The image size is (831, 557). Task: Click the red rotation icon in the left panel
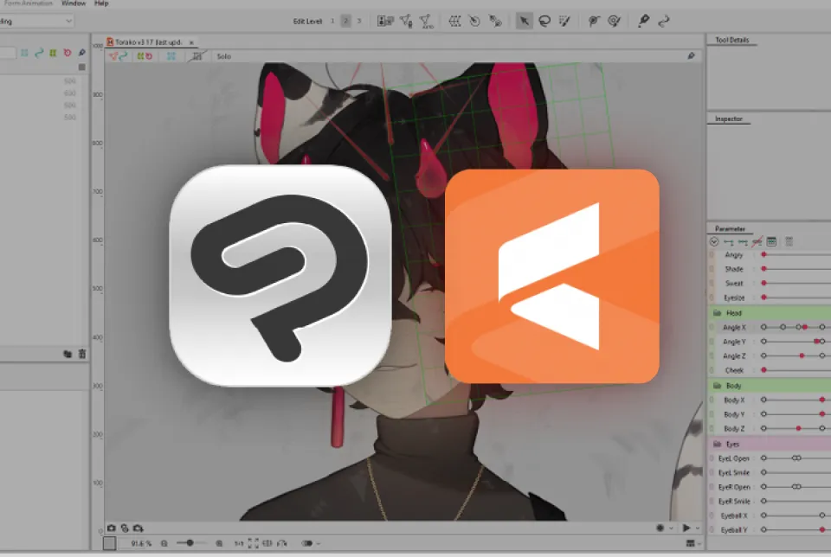pos(68,53)
